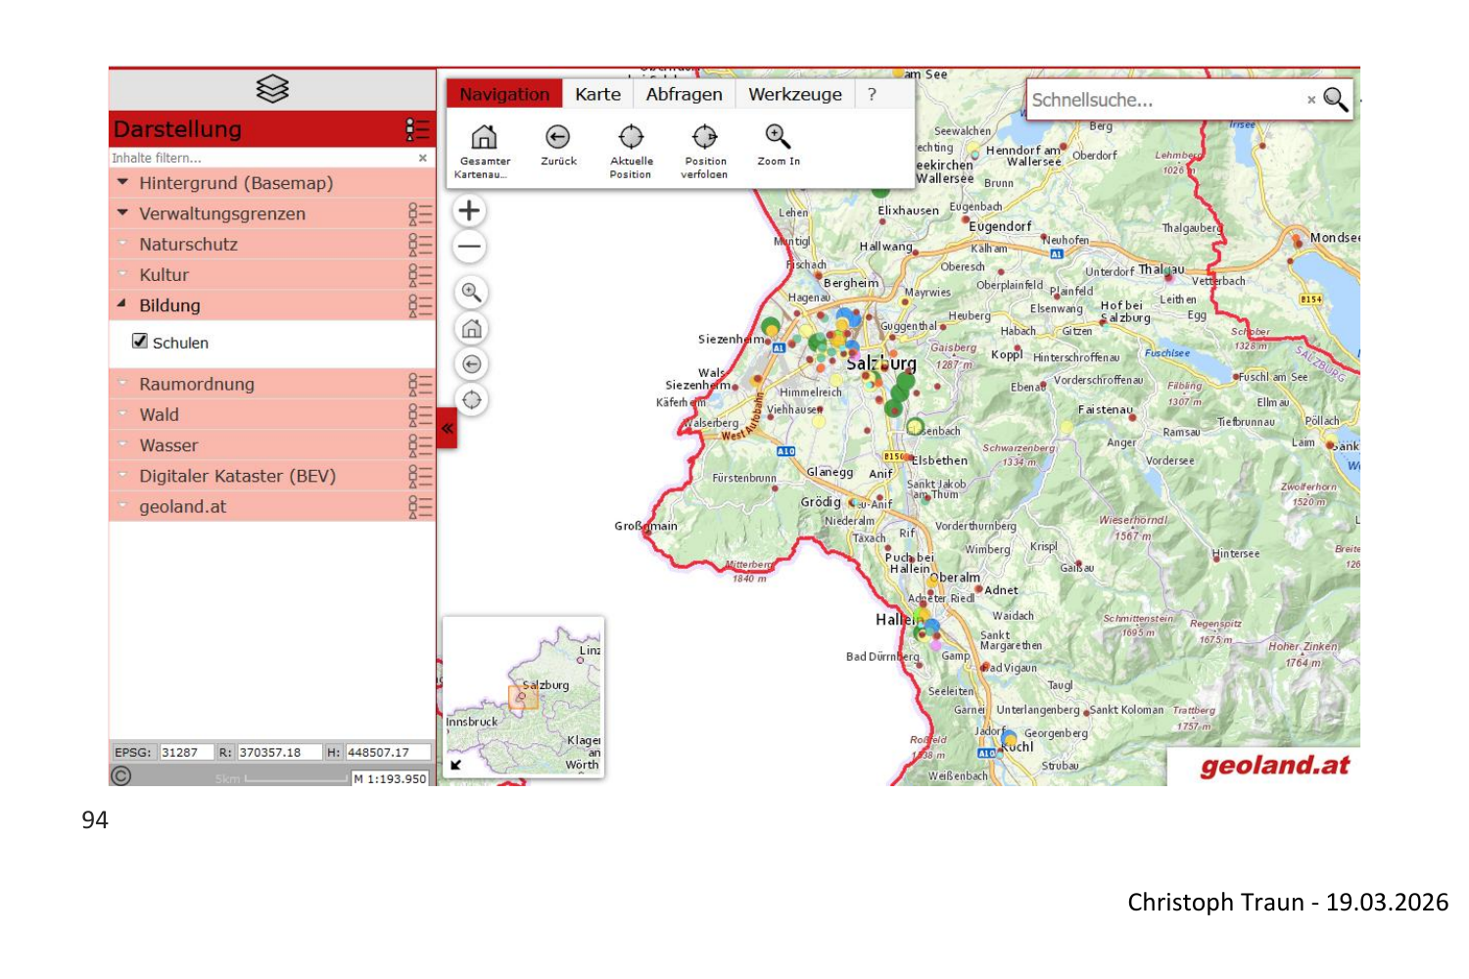The height and width of the screenshot is (979, 1469).
Task: Switch to the Abfragen tab
Action: pos(684,94)
